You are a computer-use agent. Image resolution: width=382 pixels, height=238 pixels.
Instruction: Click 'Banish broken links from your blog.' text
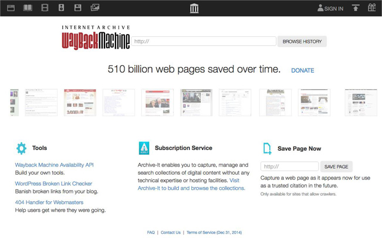pos(56,192)
